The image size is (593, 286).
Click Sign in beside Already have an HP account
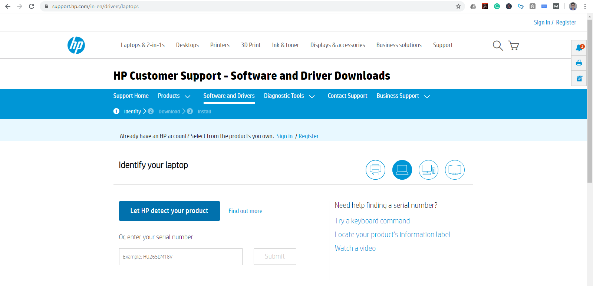point(284,136)
